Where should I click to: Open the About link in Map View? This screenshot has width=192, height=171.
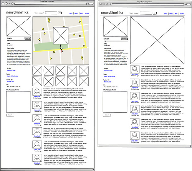[76, 13]
